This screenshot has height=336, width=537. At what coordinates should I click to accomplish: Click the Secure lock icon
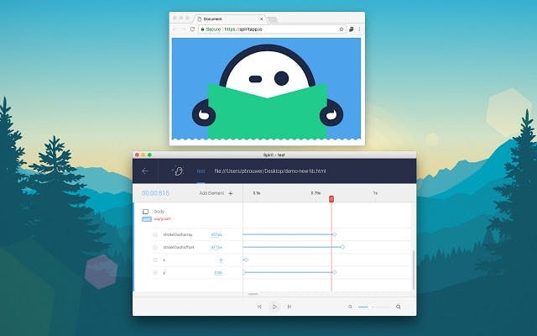(202, 29)
